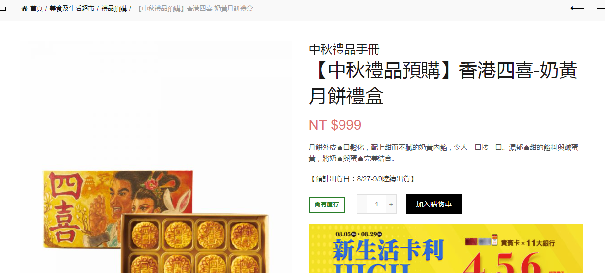Focus the quantity input field
Screen dimensions: 605x273
point(377,204)
